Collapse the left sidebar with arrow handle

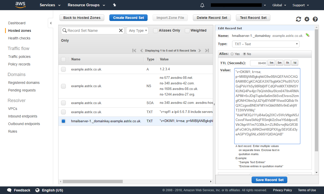(x=50, y=23)
